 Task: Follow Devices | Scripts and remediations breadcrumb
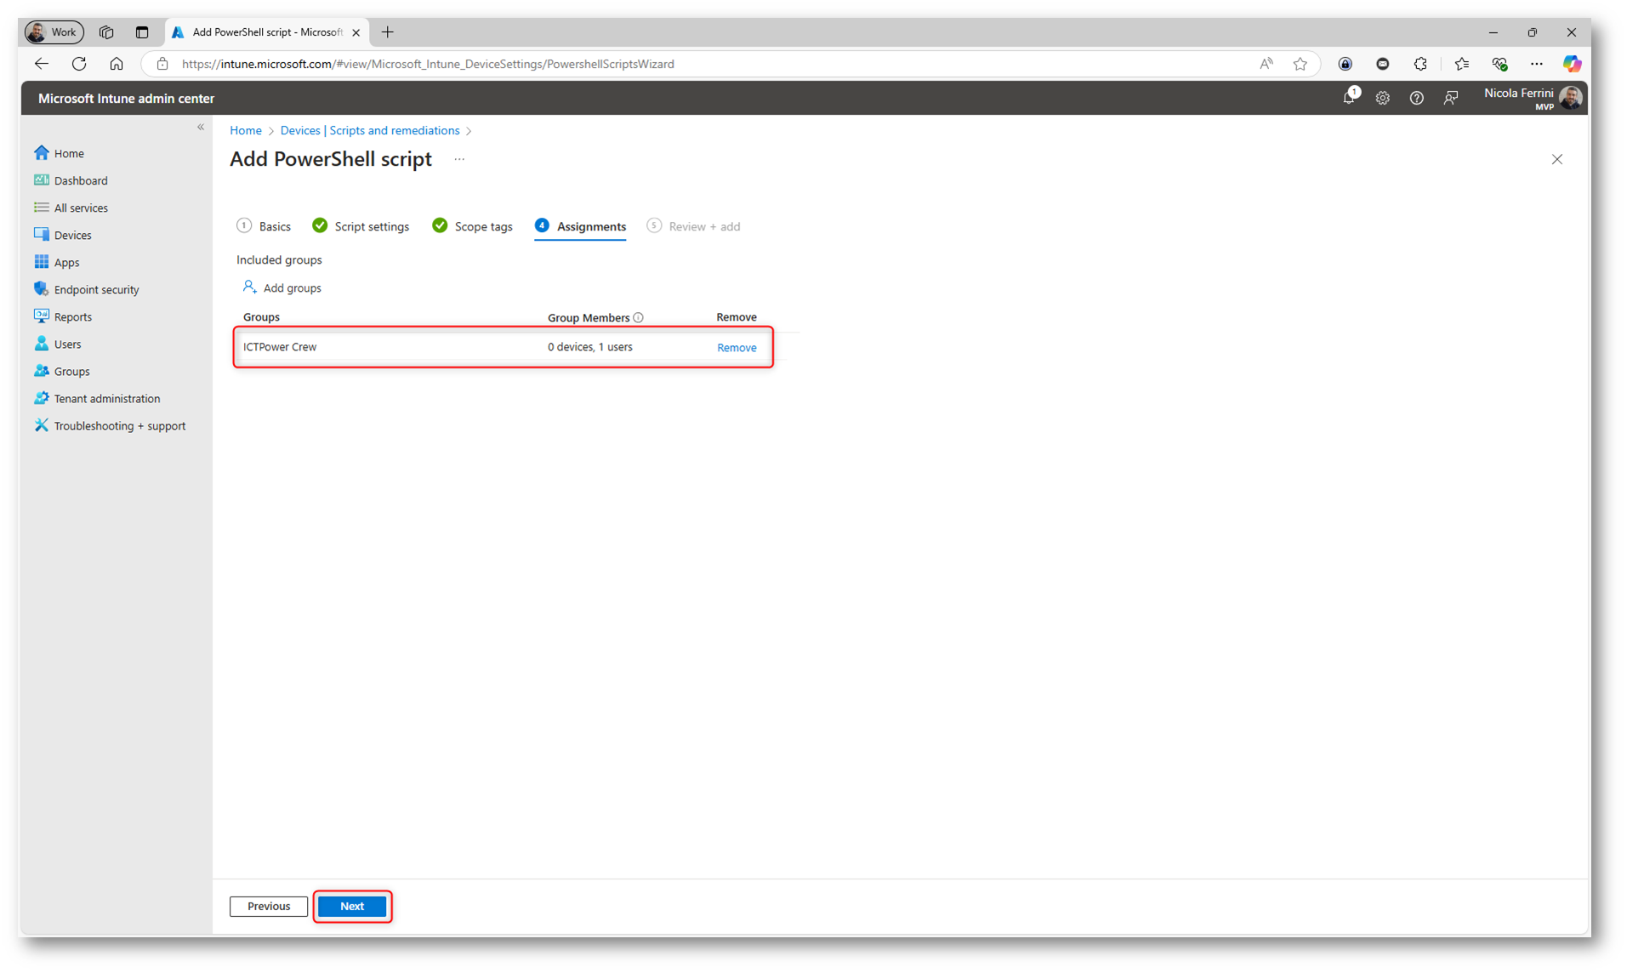[370, 130]
